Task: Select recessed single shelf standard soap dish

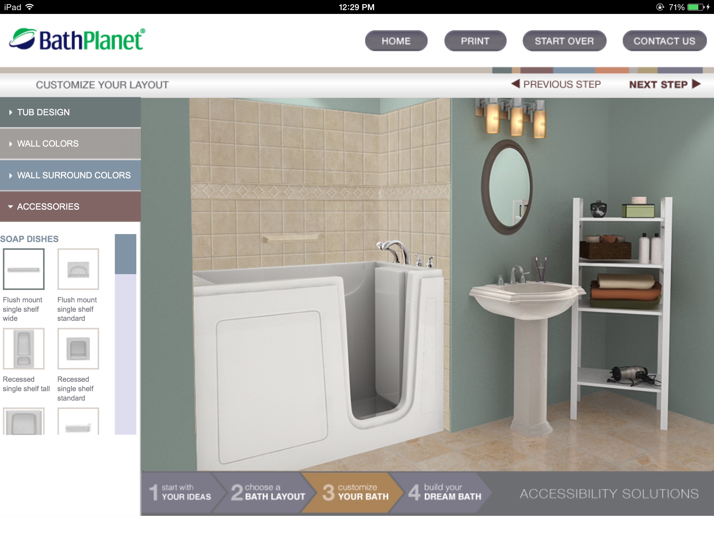Action: coord(78,348)
